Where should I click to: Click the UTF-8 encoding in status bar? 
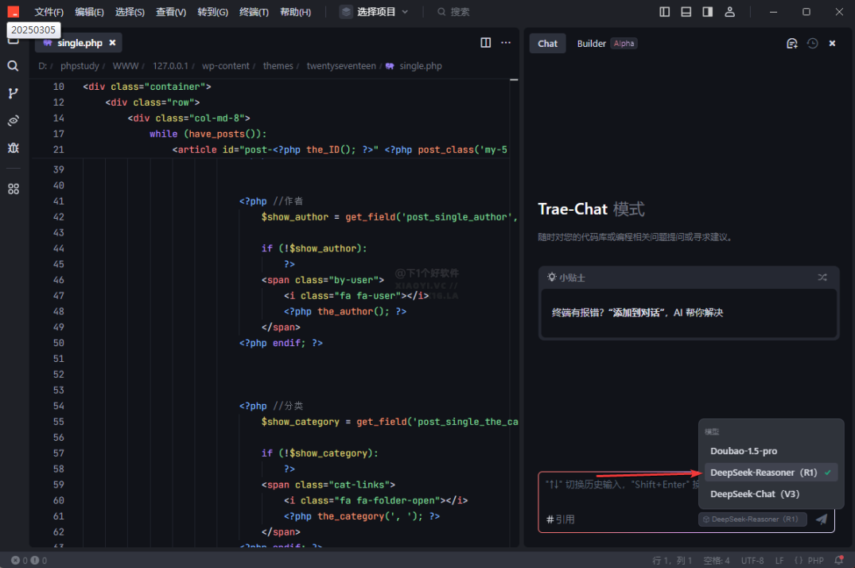[752, 561]
